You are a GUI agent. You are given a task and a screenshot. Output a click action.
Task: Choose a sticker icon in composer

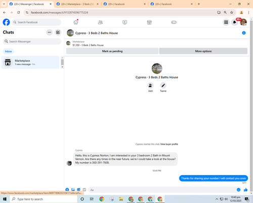(x=78, y=190)
